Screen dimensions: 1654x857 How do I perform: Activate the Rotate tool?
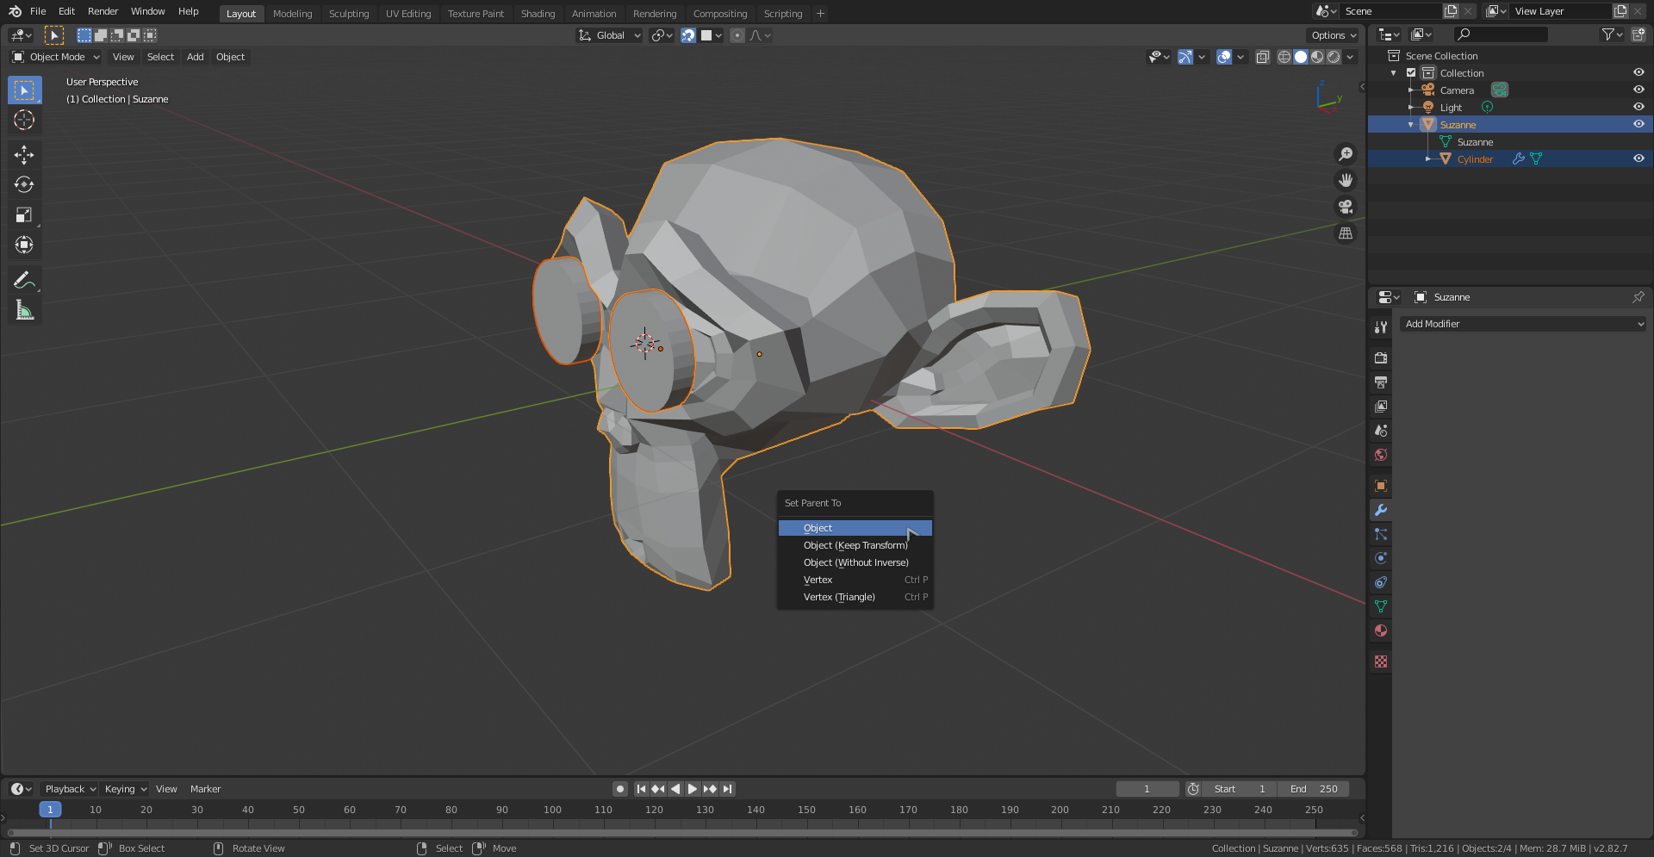24,184
